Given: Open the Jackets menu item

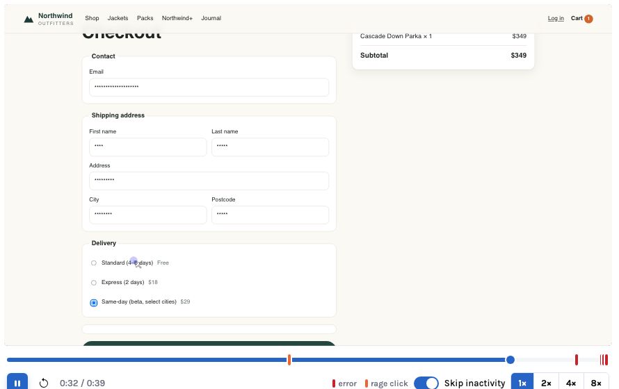Looking at the screenshot, I should coord(118,18).
